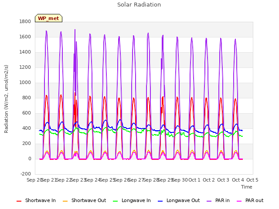Click the Solar Radiation chart title
The width and height of the screenshot is (279, 209).
pos(139,5)
